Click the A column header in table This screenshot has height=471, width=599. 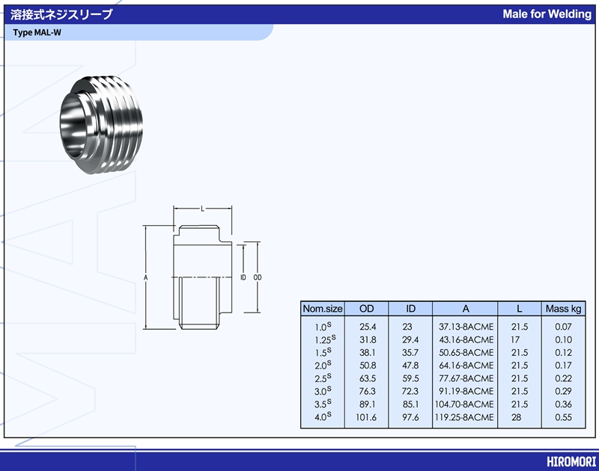click(465, 309)
